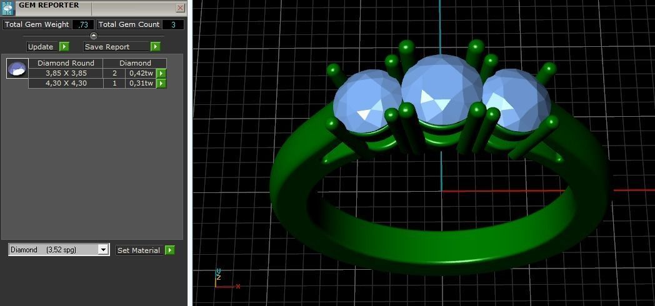Image resolution: width=655 pixels, height=306 pixels.
Task: Click the green arrow on the 0,42tw row
Action: click(161, 73)
